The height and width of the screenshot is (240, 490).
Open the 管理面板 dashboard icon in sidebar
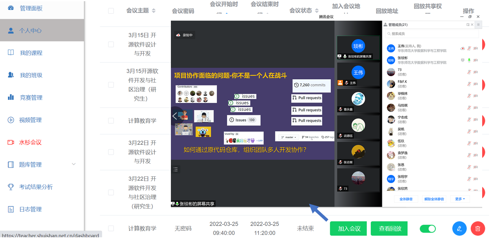pyautogui.click(x=11, y=8)
